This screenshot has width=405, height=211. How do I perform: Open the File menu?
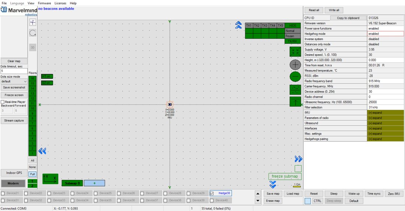[x=4, y=3]
